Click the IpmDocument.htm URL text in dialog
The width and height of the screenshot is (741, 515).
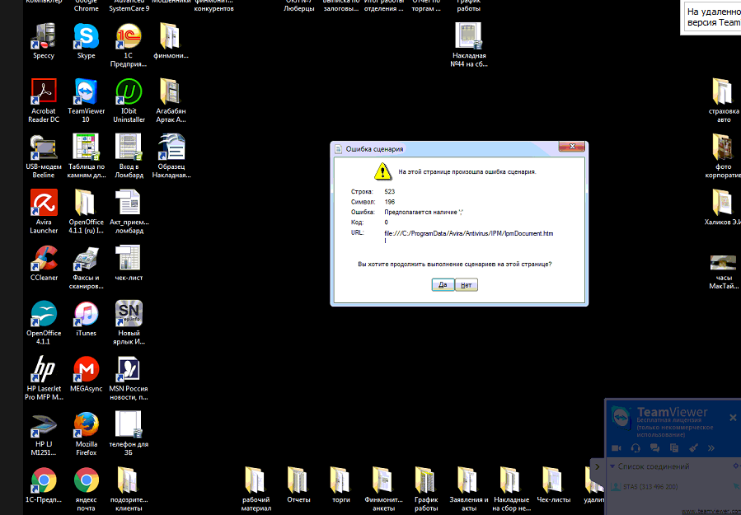468,236
